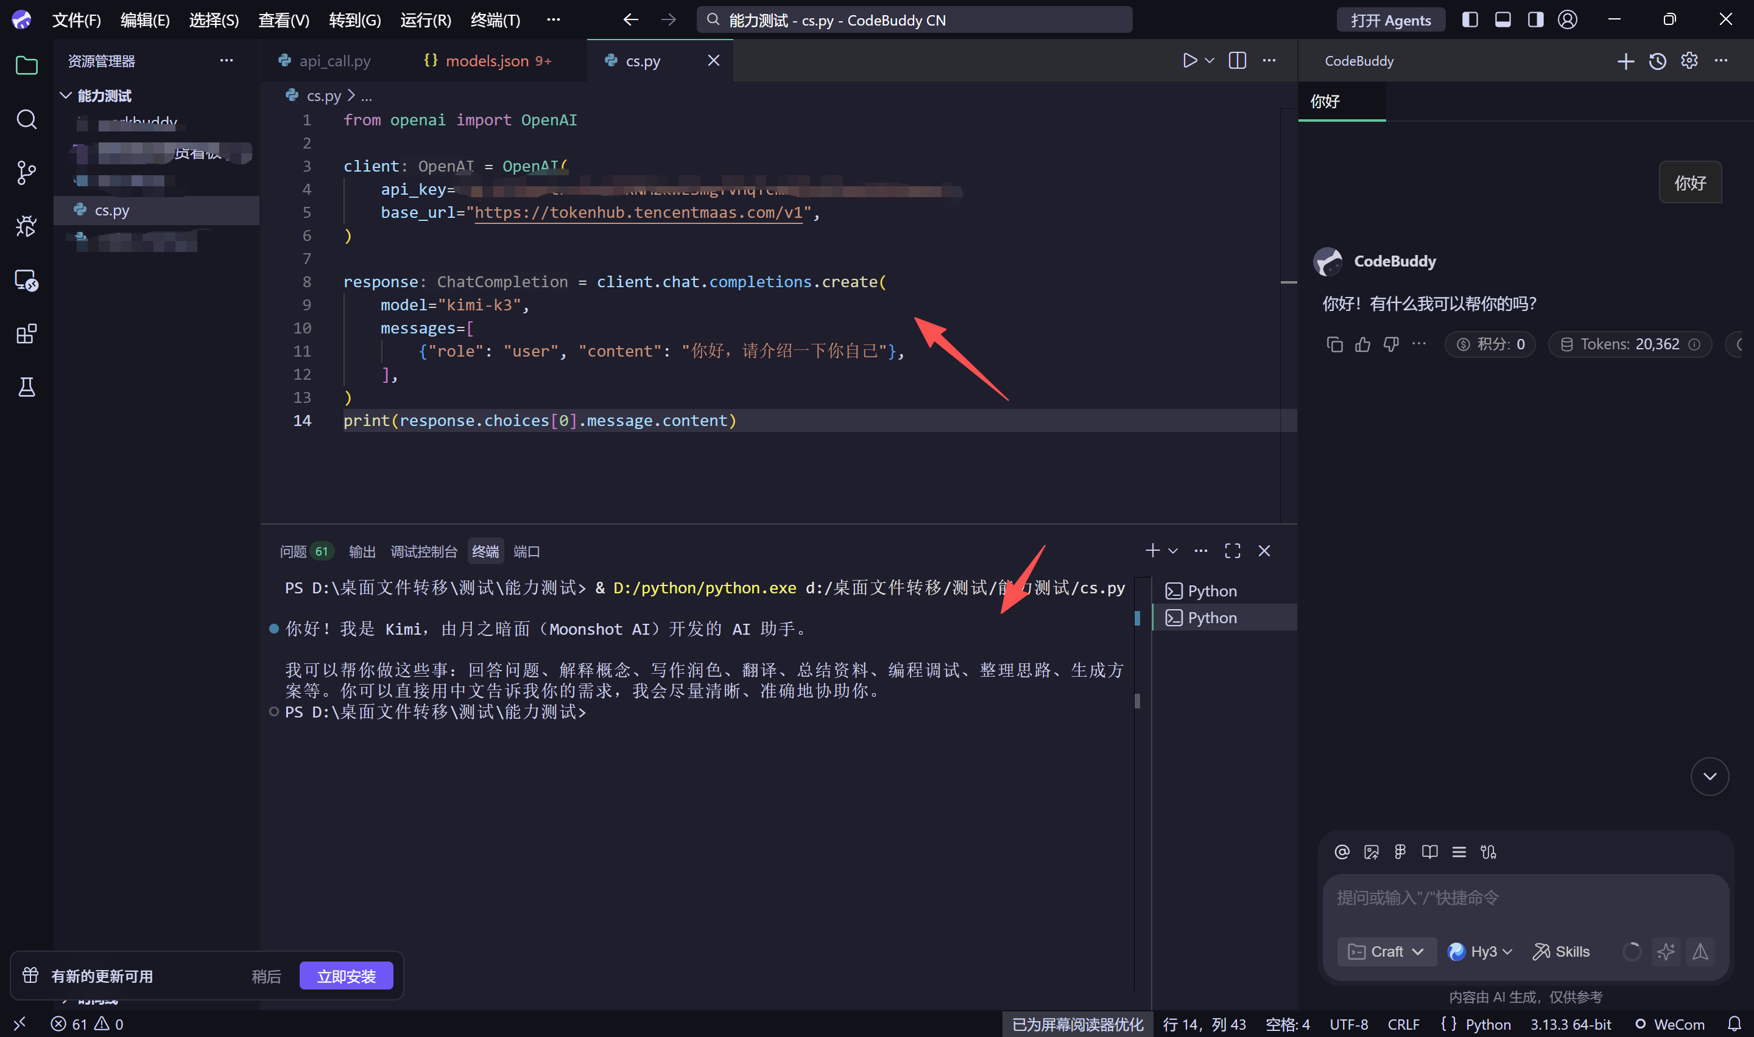Split the editor to the right
Image resolution: width=1754 pixels, height=1037 pixels.
(1237, 61)
